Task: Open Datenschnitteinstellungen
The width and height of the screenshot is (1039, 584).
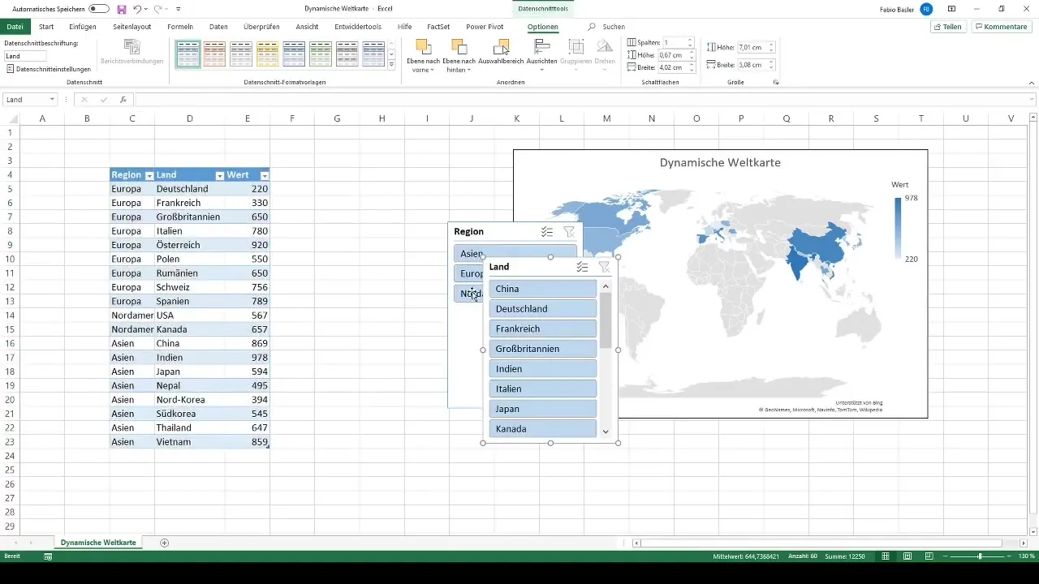Action: (48, 69)
